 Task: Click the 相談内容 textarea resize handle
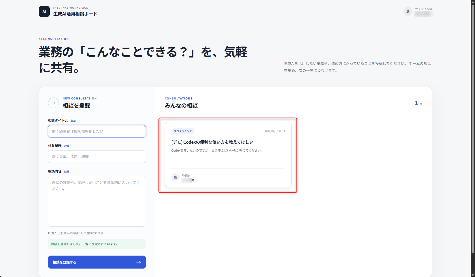[x=144, y=225]
